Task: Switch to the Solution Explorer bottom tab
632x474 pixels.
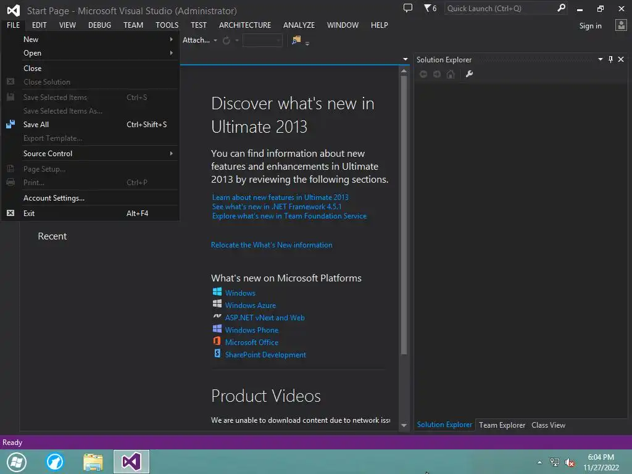Action: (444, 425)
